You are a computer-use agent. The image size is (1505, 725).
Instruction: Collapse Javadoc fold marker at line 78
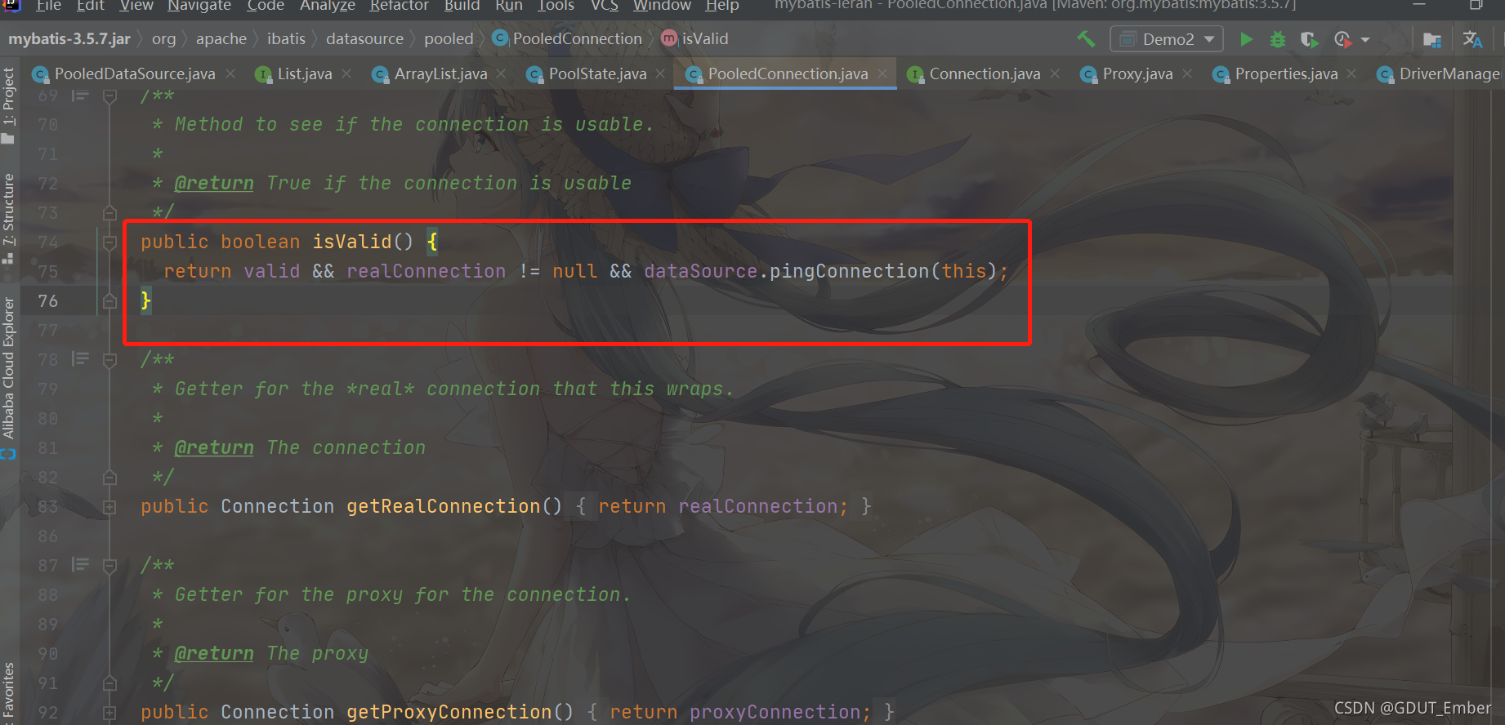coord(109,359)
